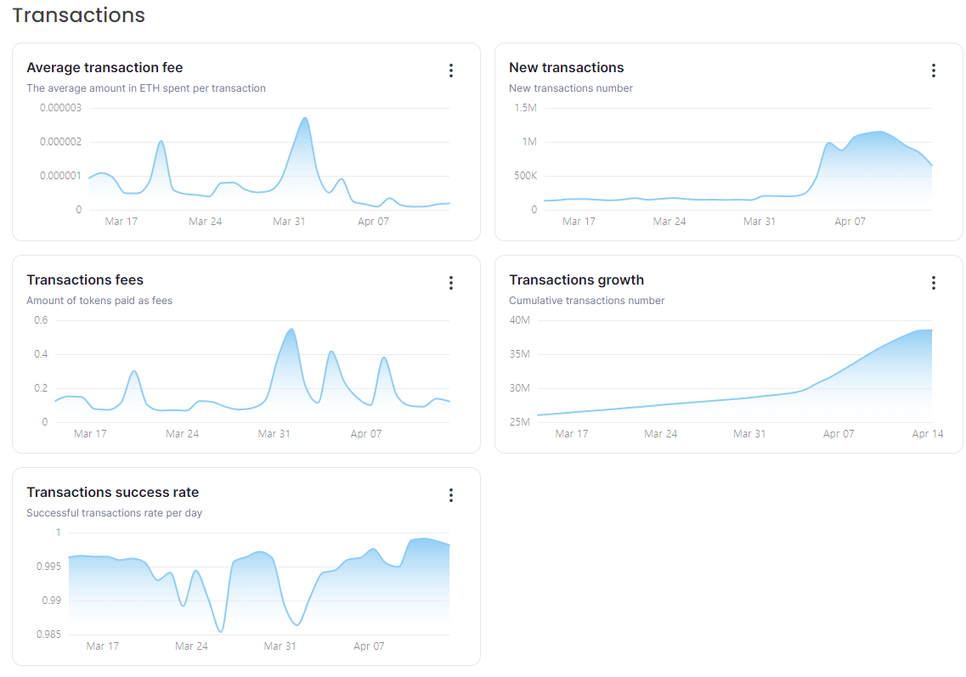This screenshot has height=677, width=966.
Task: Click the 0.000003 axis label
Action: tap(60, 108)
